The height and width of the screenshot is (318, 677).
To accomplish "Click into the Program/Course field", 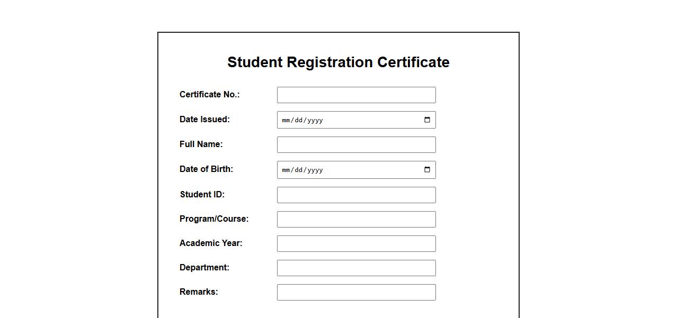I will coord(356,219).
